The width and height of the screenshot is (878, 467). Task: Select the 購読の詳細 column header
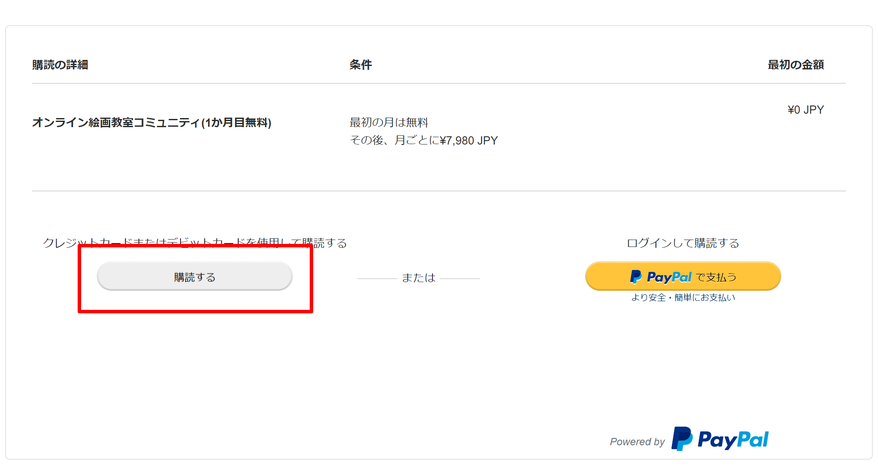[60, 65]
